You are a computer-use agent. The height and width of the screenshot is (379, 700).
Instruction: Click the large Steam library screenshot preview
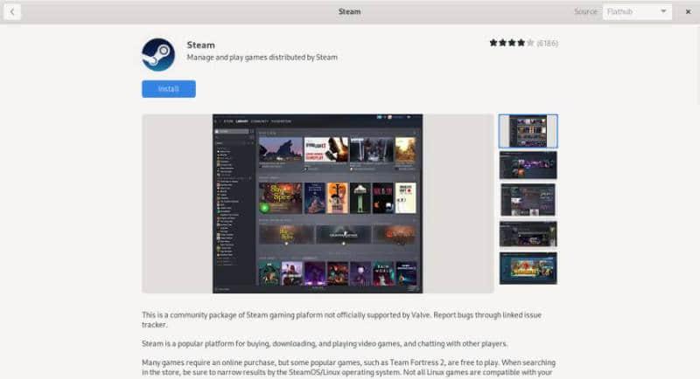point(318,203)
